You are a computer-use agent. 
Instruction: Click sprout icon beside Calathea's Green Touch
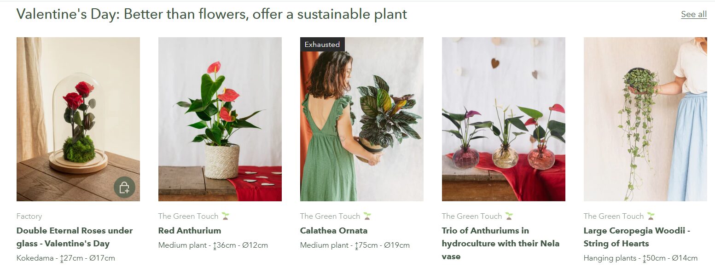[367, 216]
